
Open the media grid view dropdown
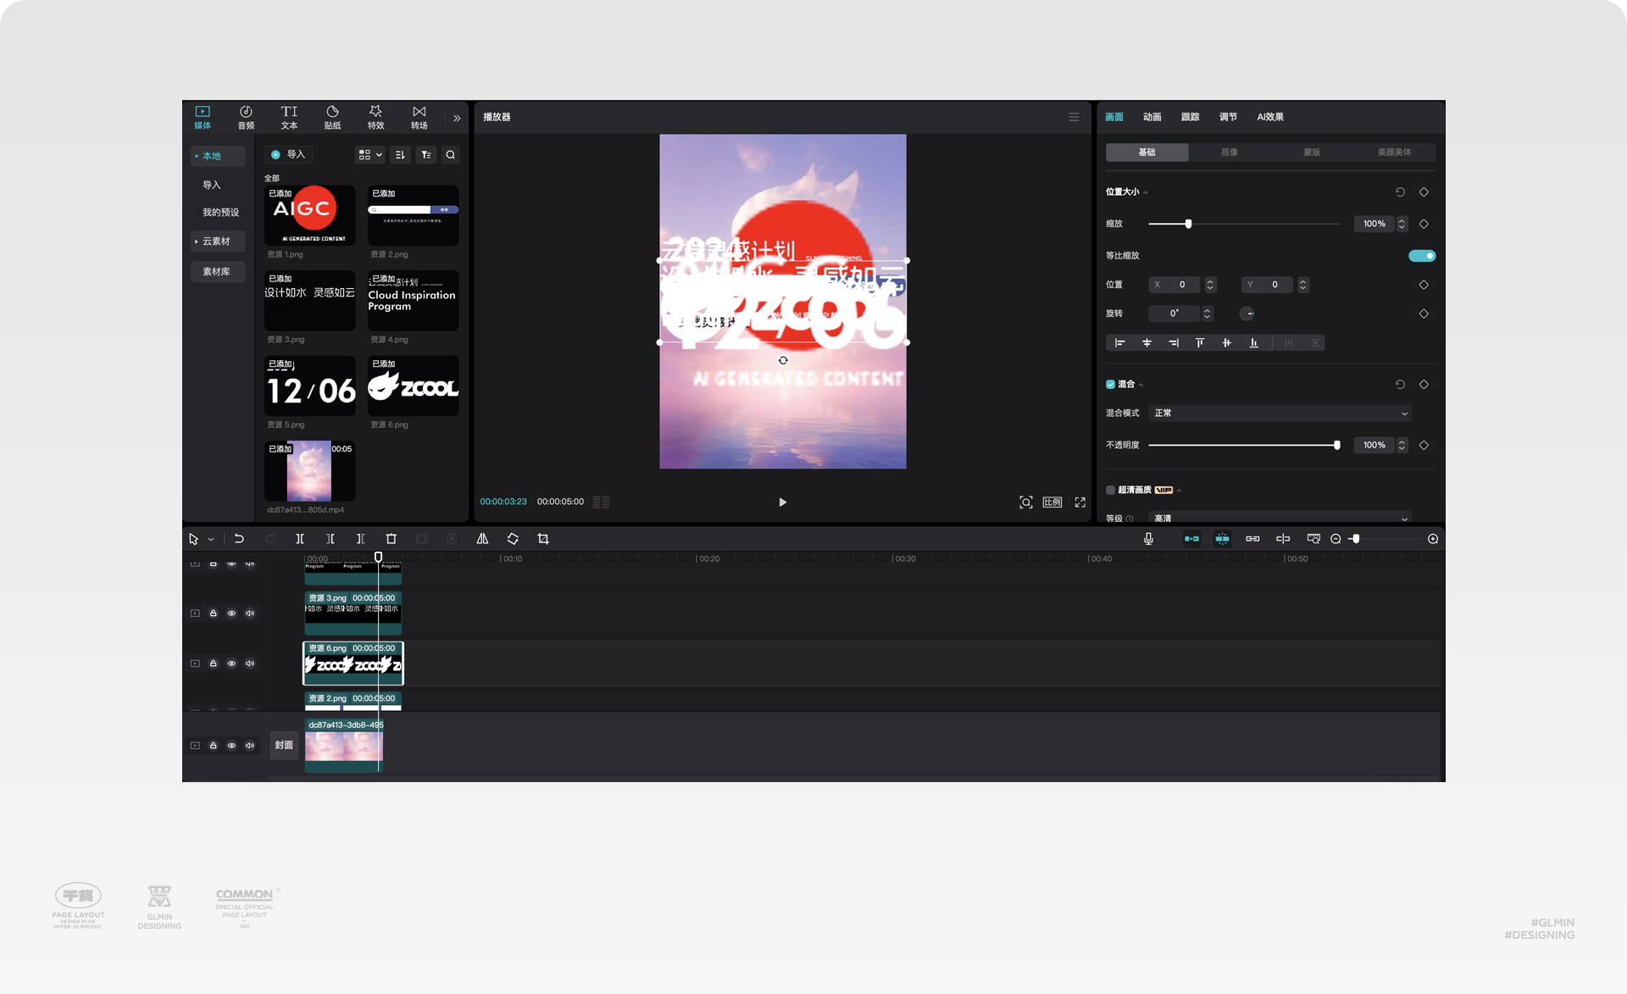pyautogui.click(x=370, y=155)
